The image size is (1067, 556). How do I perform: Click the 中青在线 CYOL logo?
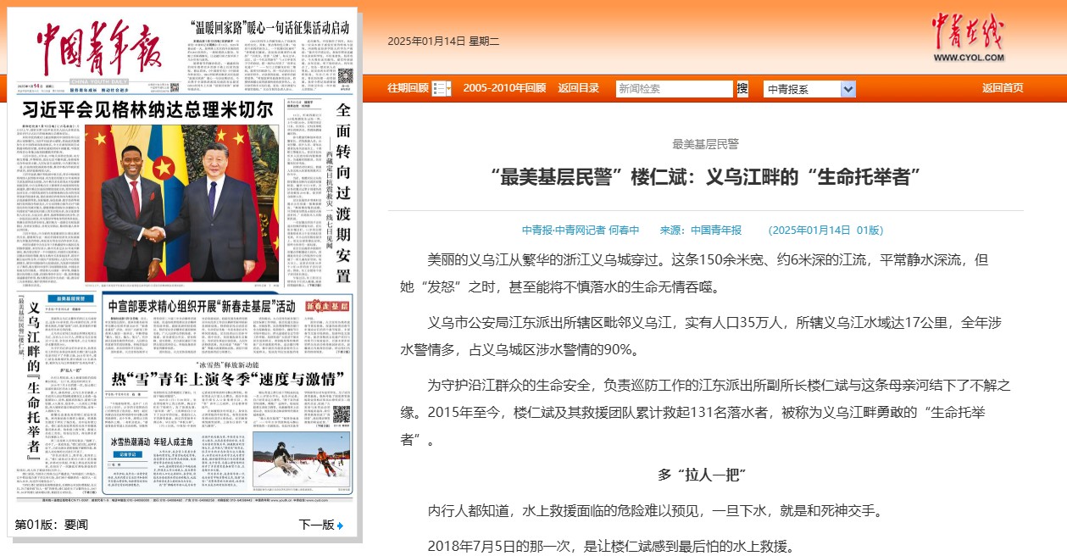point(967,38)
